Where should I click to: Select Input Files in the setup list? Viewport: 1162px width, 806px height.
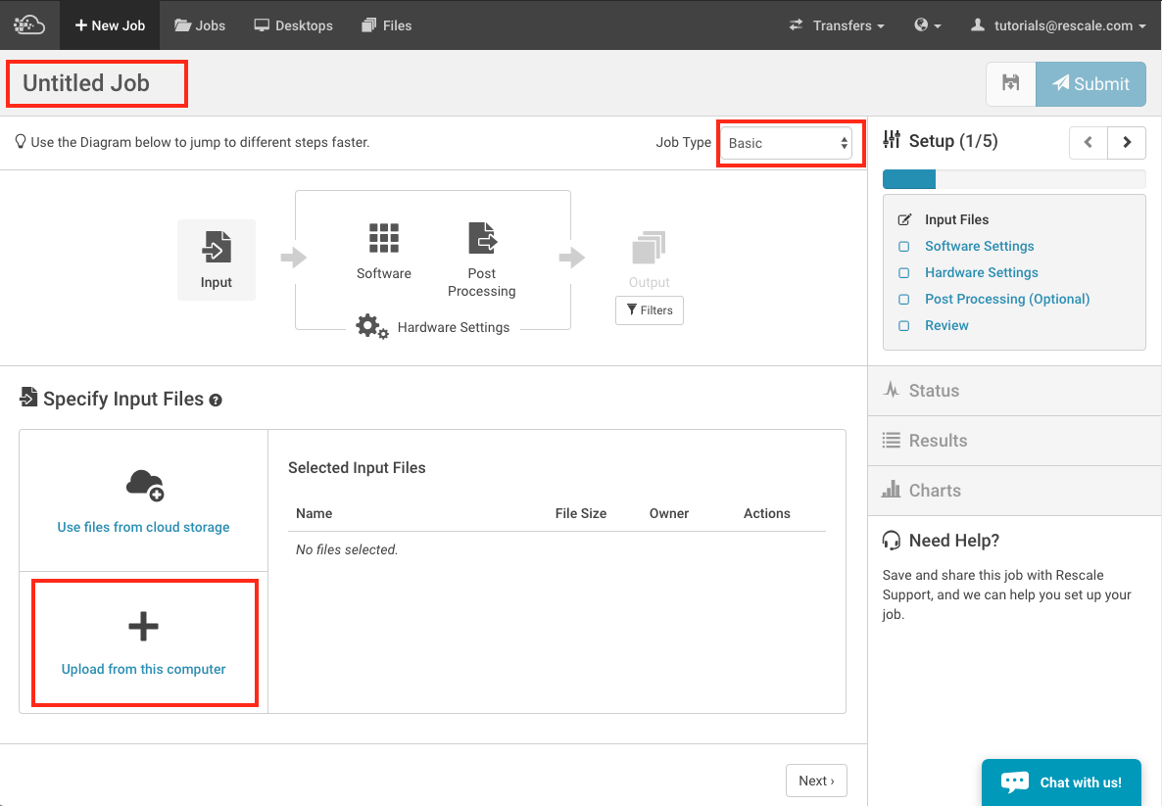(956, 219)
